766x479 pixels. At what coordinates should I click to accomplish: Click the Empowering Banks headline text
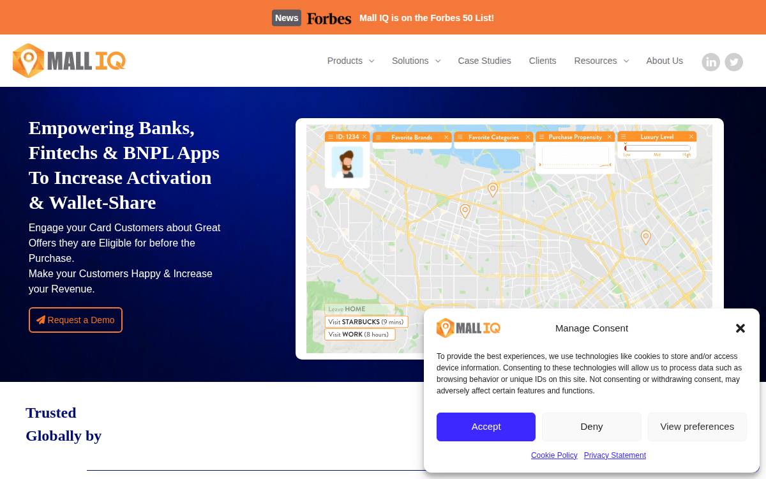coord(124,165)
